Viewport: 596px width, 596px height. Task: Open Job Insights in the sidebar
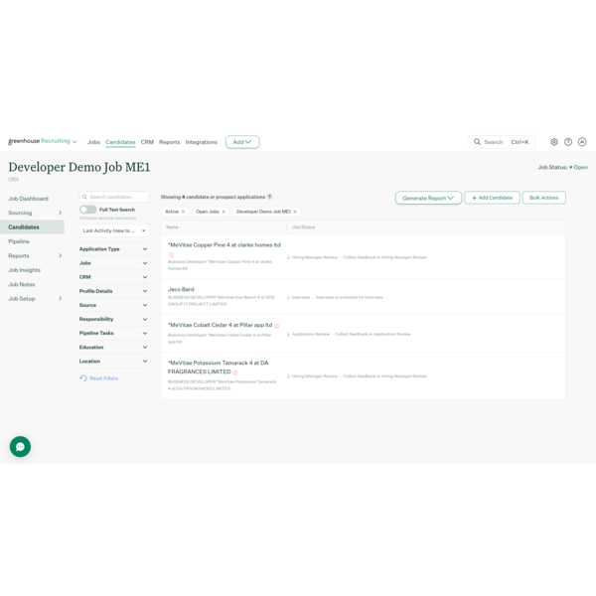click(x=24, y=270)
